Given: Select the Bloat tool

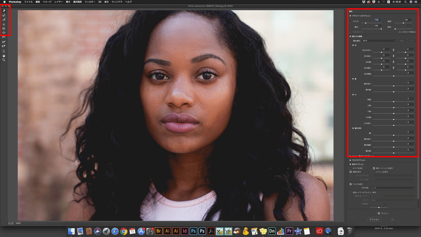Looking at the screenshot, I should pyautogui.click(x=4, y=33).
